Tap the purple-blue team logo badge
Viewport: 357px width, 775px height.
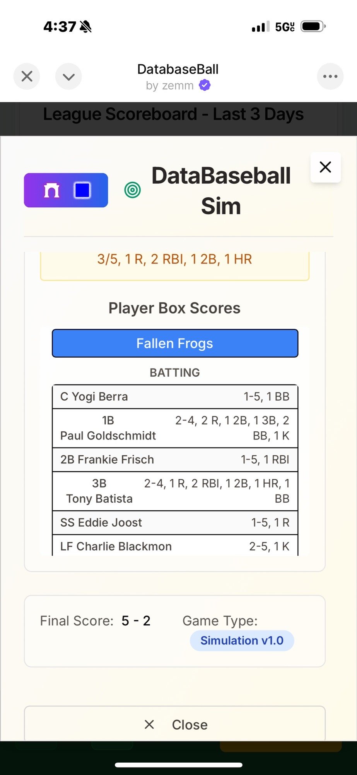click(66, 190)
